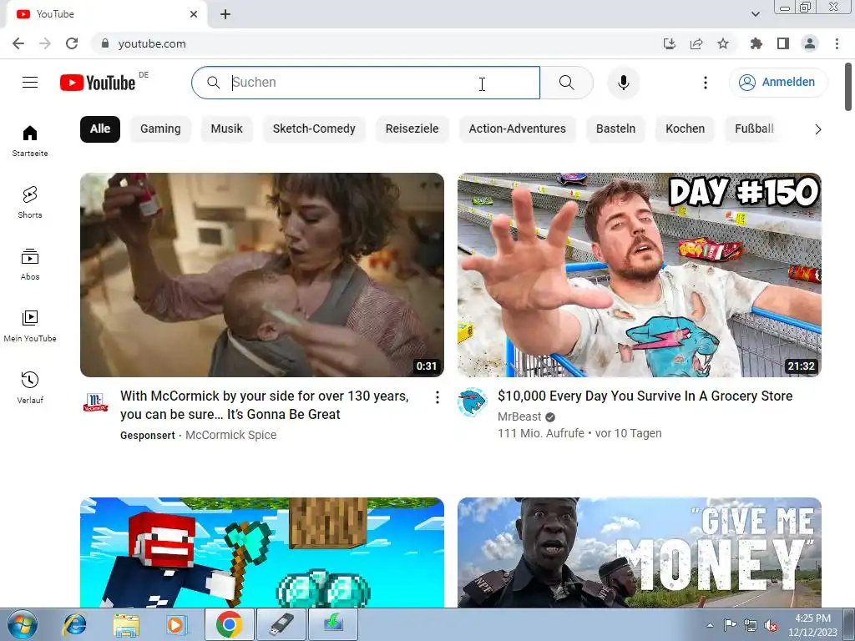855x641 pixels.
Task: Select the Musik filter chip
Action: [x=226, y=129]
